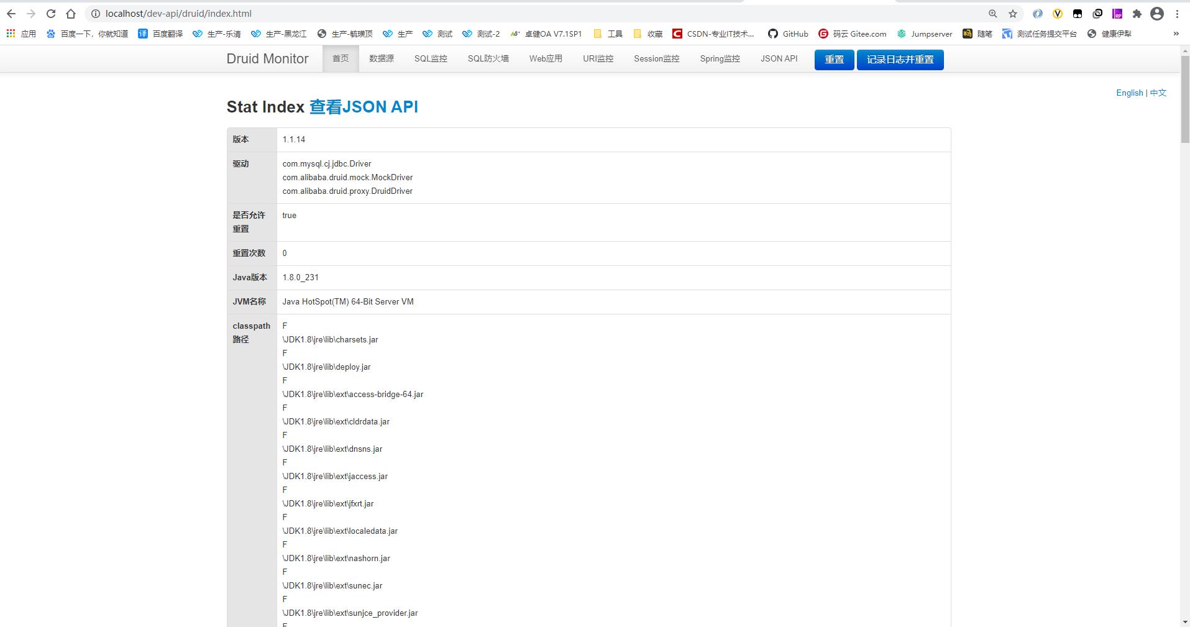Click the scrollbar down arrow
Viewport: 1190px width, 627px height.
coord(1185,621)
